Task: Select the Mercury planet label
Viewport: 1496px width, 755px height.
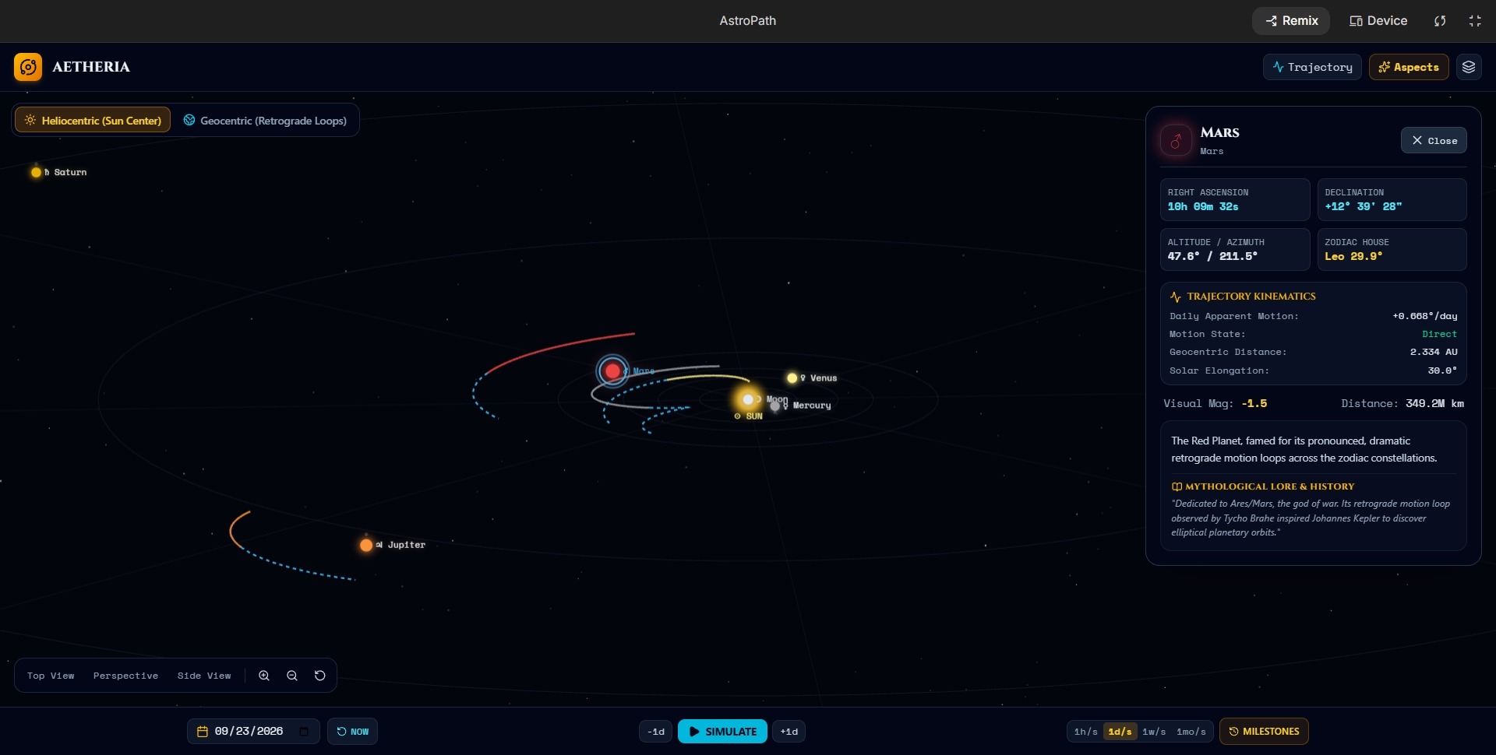Action: pos(811,406)
